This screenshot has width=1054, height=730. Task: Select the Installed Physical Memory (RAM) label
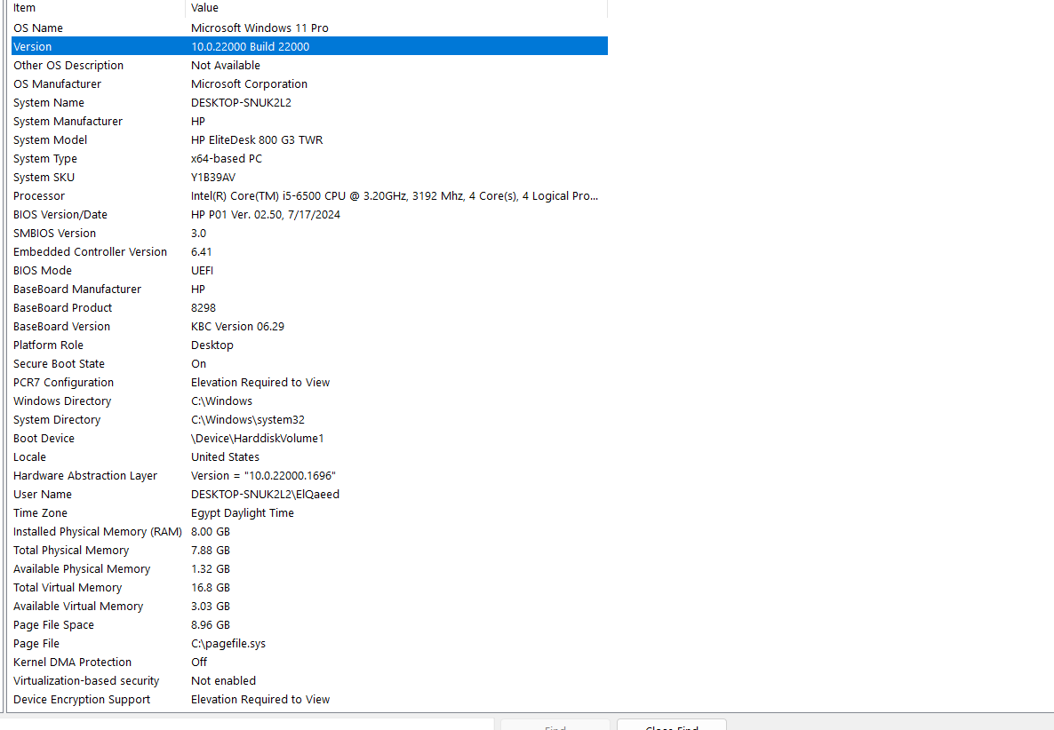pyautogui.click(x=98, y=533)
